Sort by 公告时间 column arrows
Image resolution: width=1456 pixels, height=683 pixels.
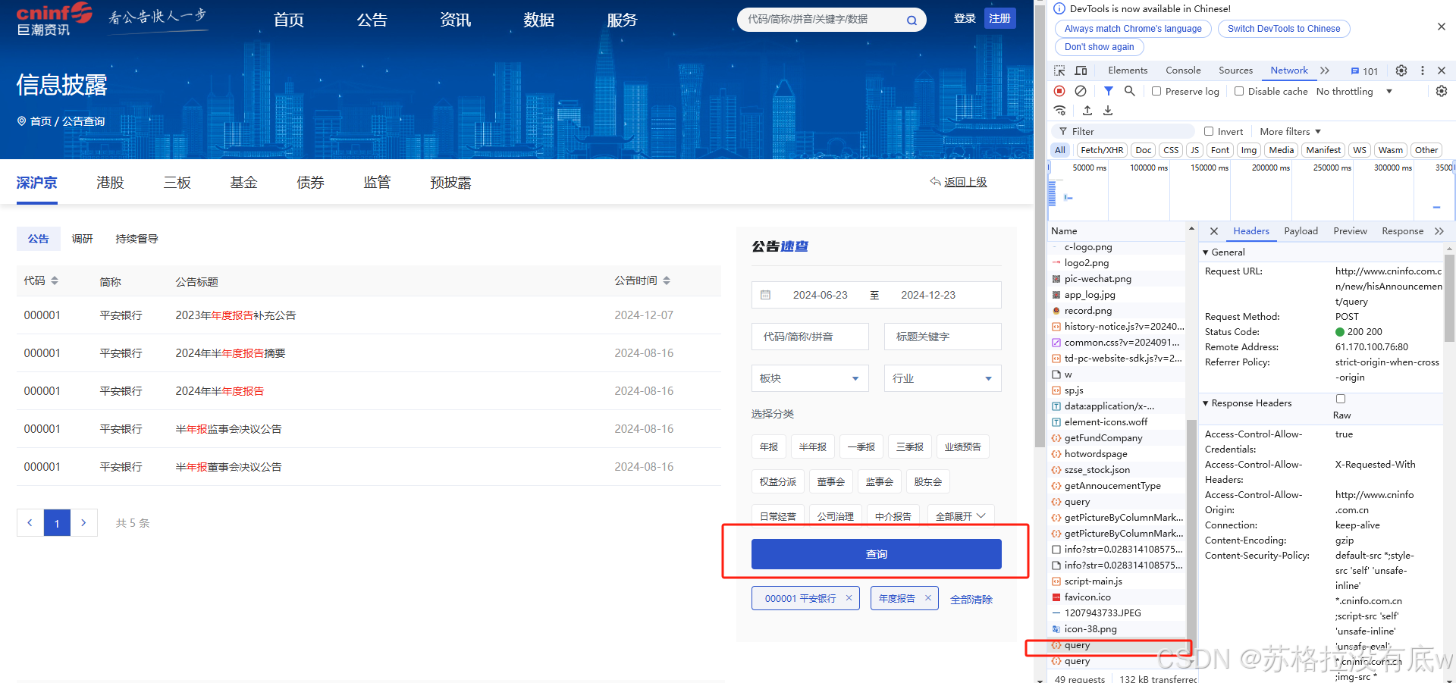[x=667, y=280]
